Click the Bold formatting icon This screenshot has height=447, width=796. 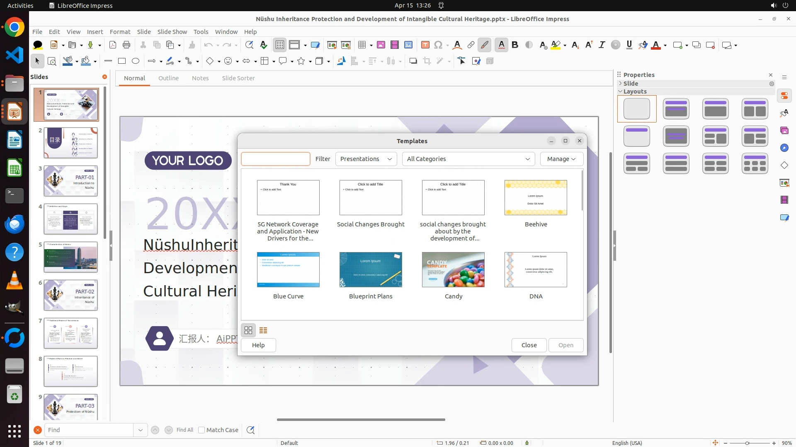click(x=515, y=45)
